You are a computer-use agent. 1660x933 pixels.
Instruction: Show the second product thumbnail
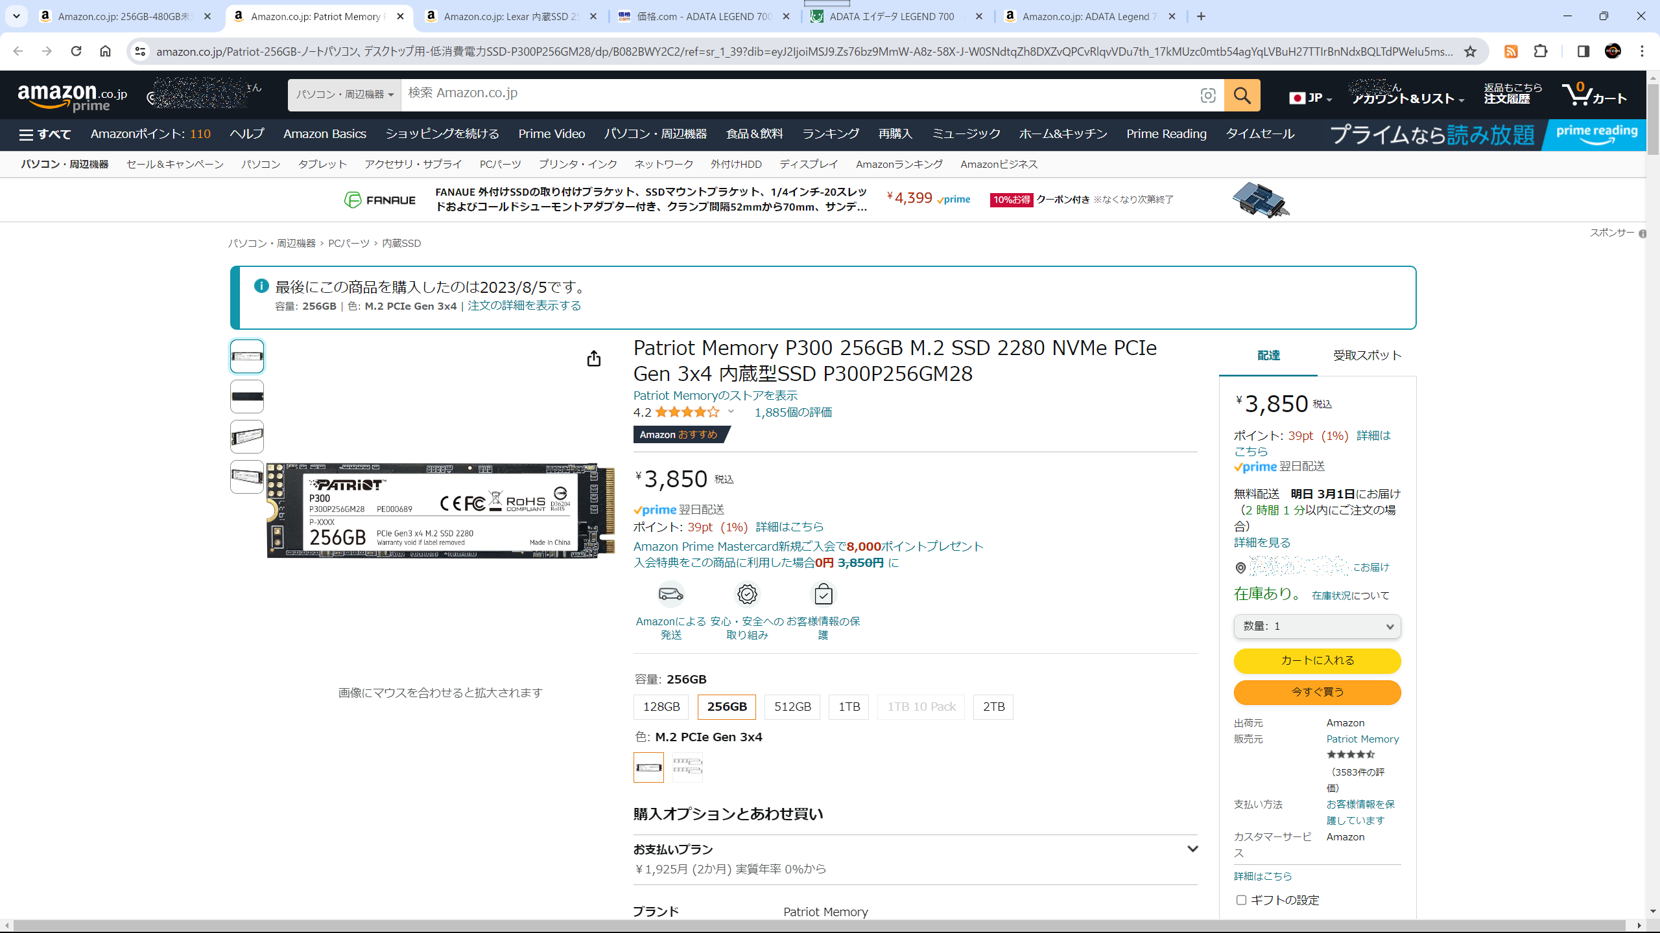click(x=247, y=397)
